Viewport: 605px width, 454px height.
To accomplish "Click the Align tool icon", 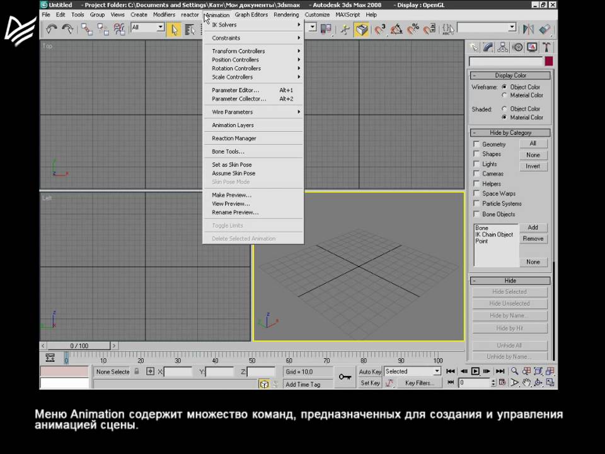I will [x=544, y=30].
